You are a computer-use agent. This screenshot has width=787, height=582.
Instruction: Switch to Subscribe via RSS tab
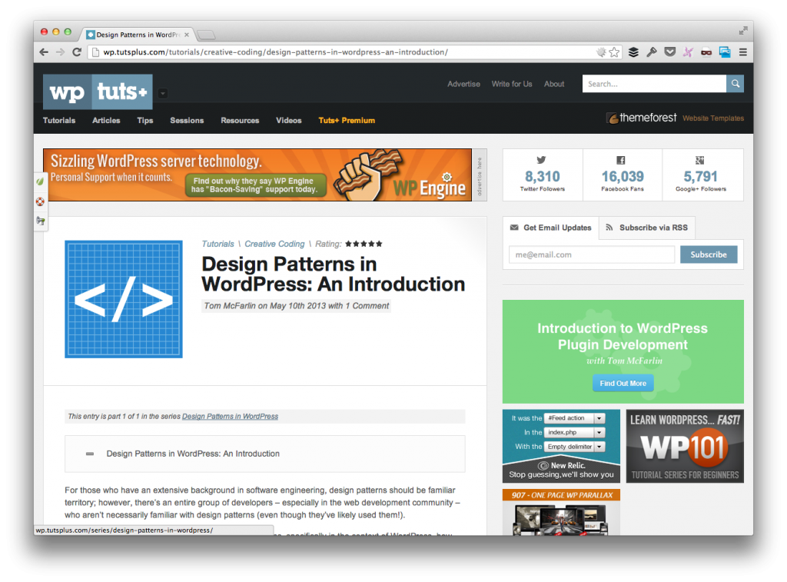point(647,228)
